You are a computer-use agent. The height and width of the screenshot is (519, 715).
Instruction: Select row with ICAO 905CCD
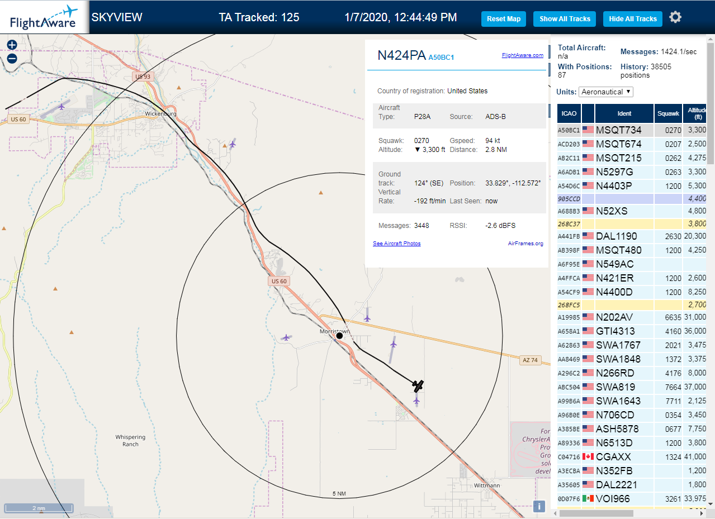click(x=632, y=198)
